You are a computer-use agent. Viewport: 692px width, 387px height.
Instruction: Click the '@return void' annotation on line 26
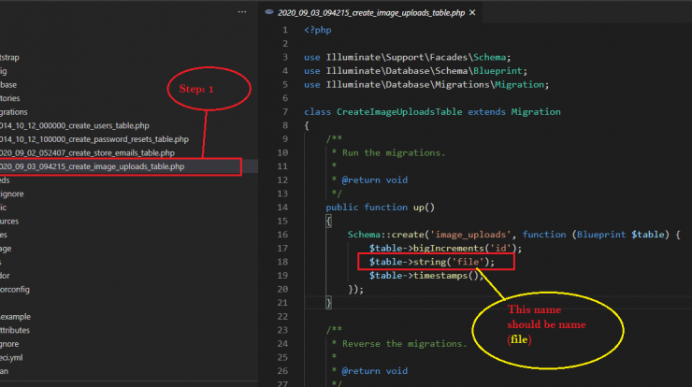click(375, 371)
